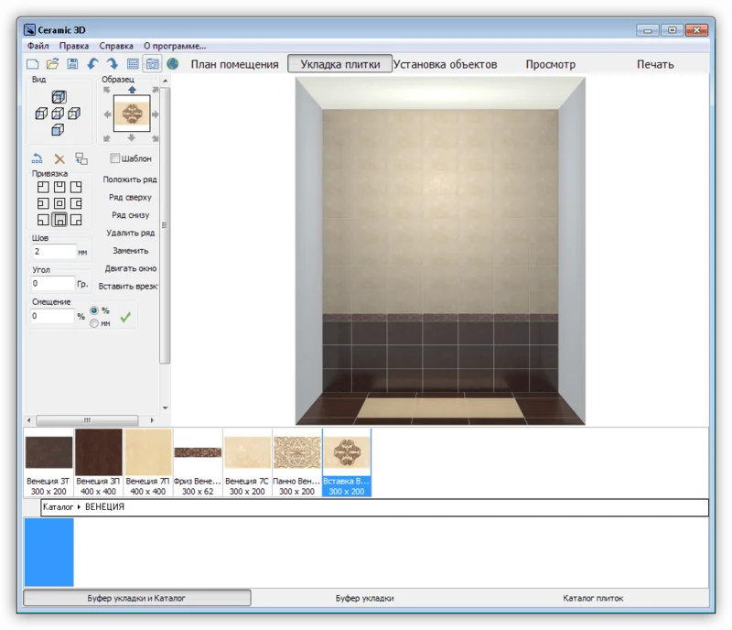Select the center cube view in Вид

tap(58, 114)
